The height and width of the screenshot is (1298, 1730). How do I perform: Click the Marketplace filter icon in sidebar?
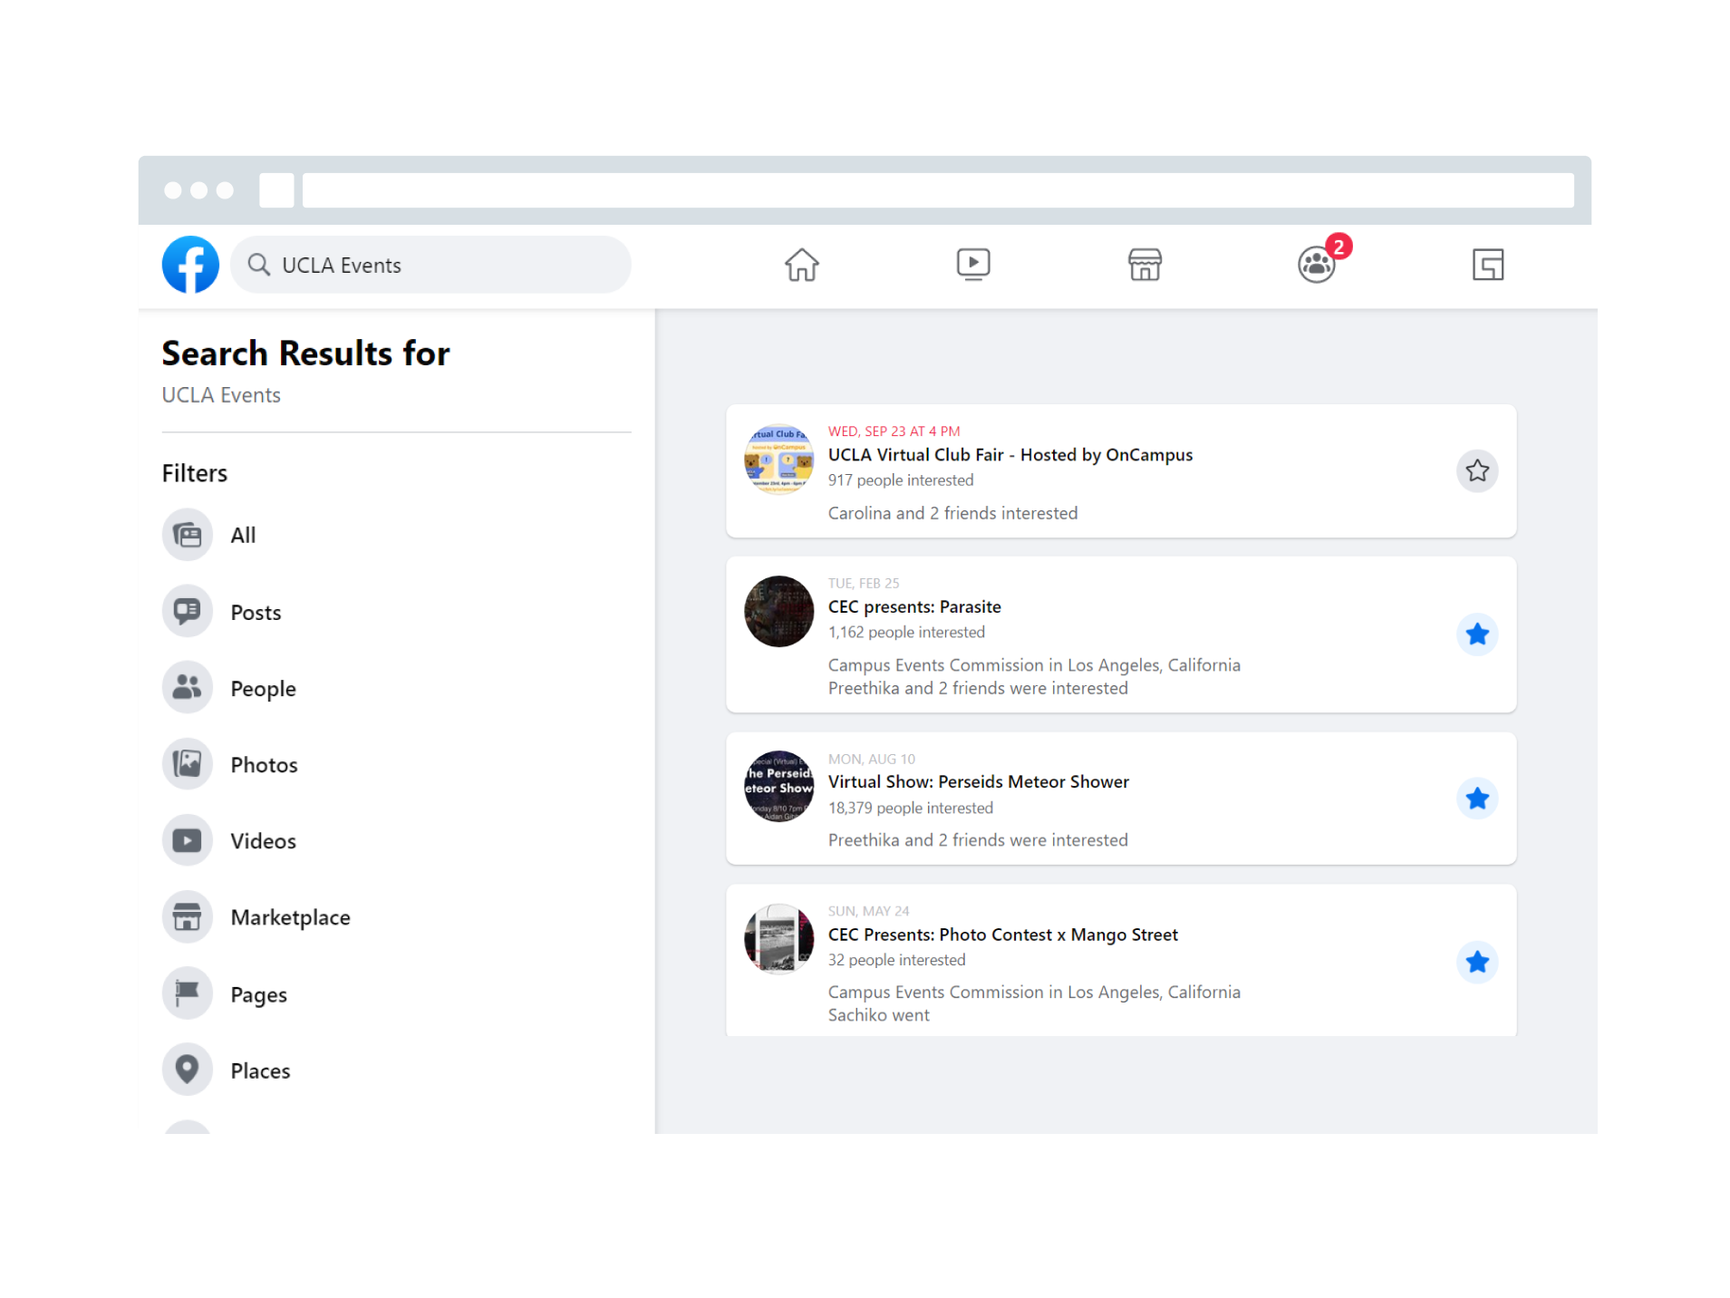pyautogui.click(x=188, y=916)
